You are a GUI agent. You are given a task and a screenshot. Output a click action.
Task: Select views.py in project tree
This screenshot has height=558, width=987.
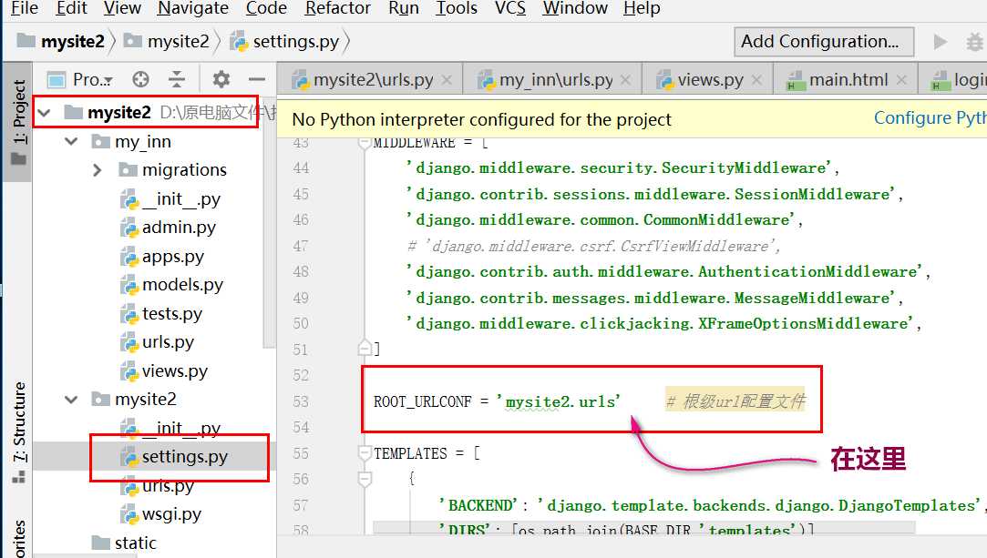pyautogui.click(x=164, y=370)
